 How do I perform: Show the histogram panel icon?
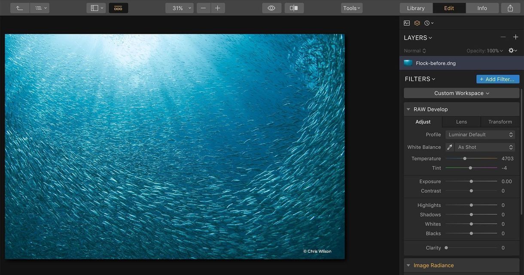coord(407,23)
